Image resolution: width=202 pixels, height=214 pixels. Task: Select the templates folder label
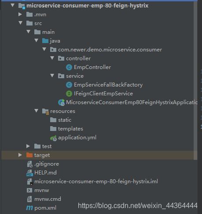[x=70, y=129]
